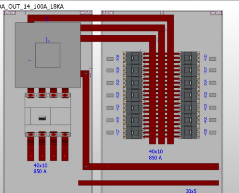This screenshot has height=193, width=239.
Task: Select the lowest horizontal red busbar
Action: pos(148,183)
